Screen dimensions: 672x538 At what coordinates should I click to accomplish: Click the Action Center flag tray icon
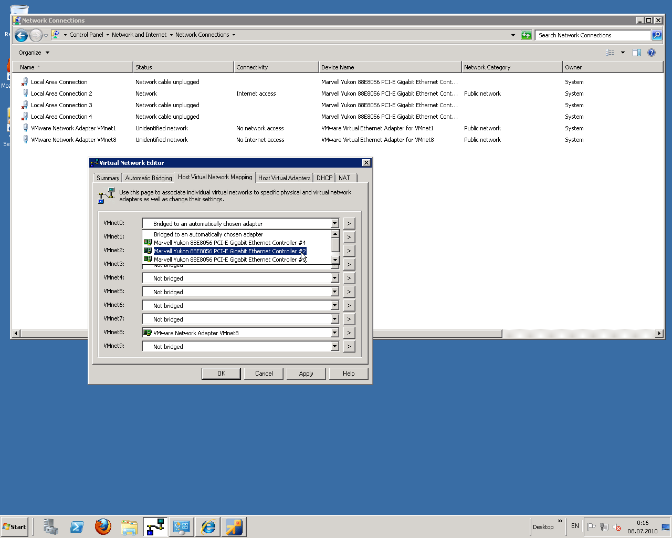point(592,527)
